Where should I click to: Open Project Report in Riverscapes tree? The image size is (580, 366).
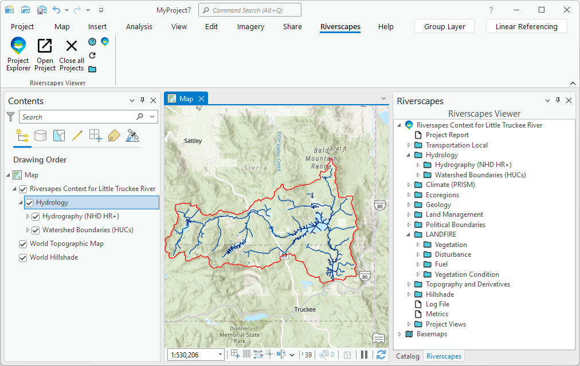coord(447,135)
